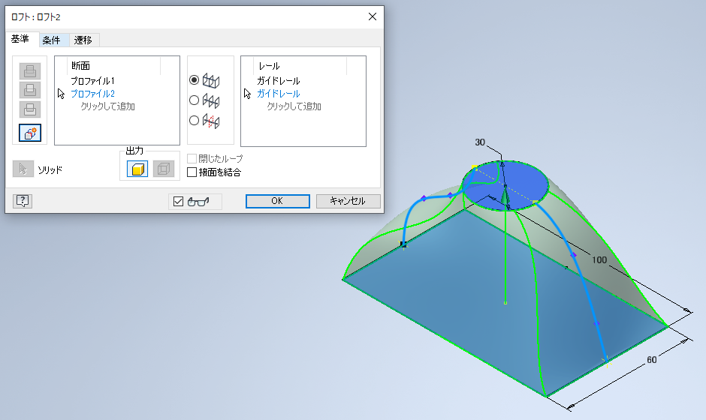Click the キャンセル button
The width and height of the screenshot is (706, 420).
[348, 201]
